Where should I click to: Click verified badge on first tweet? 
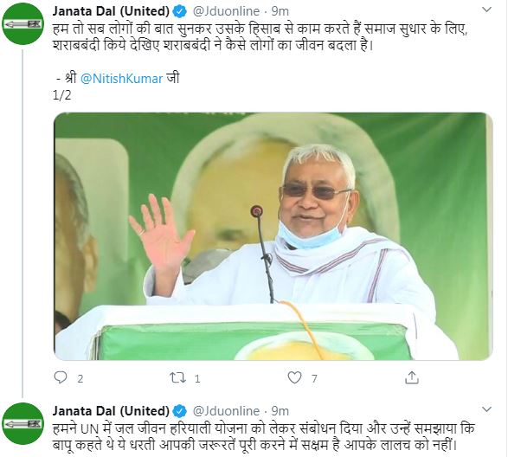pyautogui.click(x=180, y=11)
